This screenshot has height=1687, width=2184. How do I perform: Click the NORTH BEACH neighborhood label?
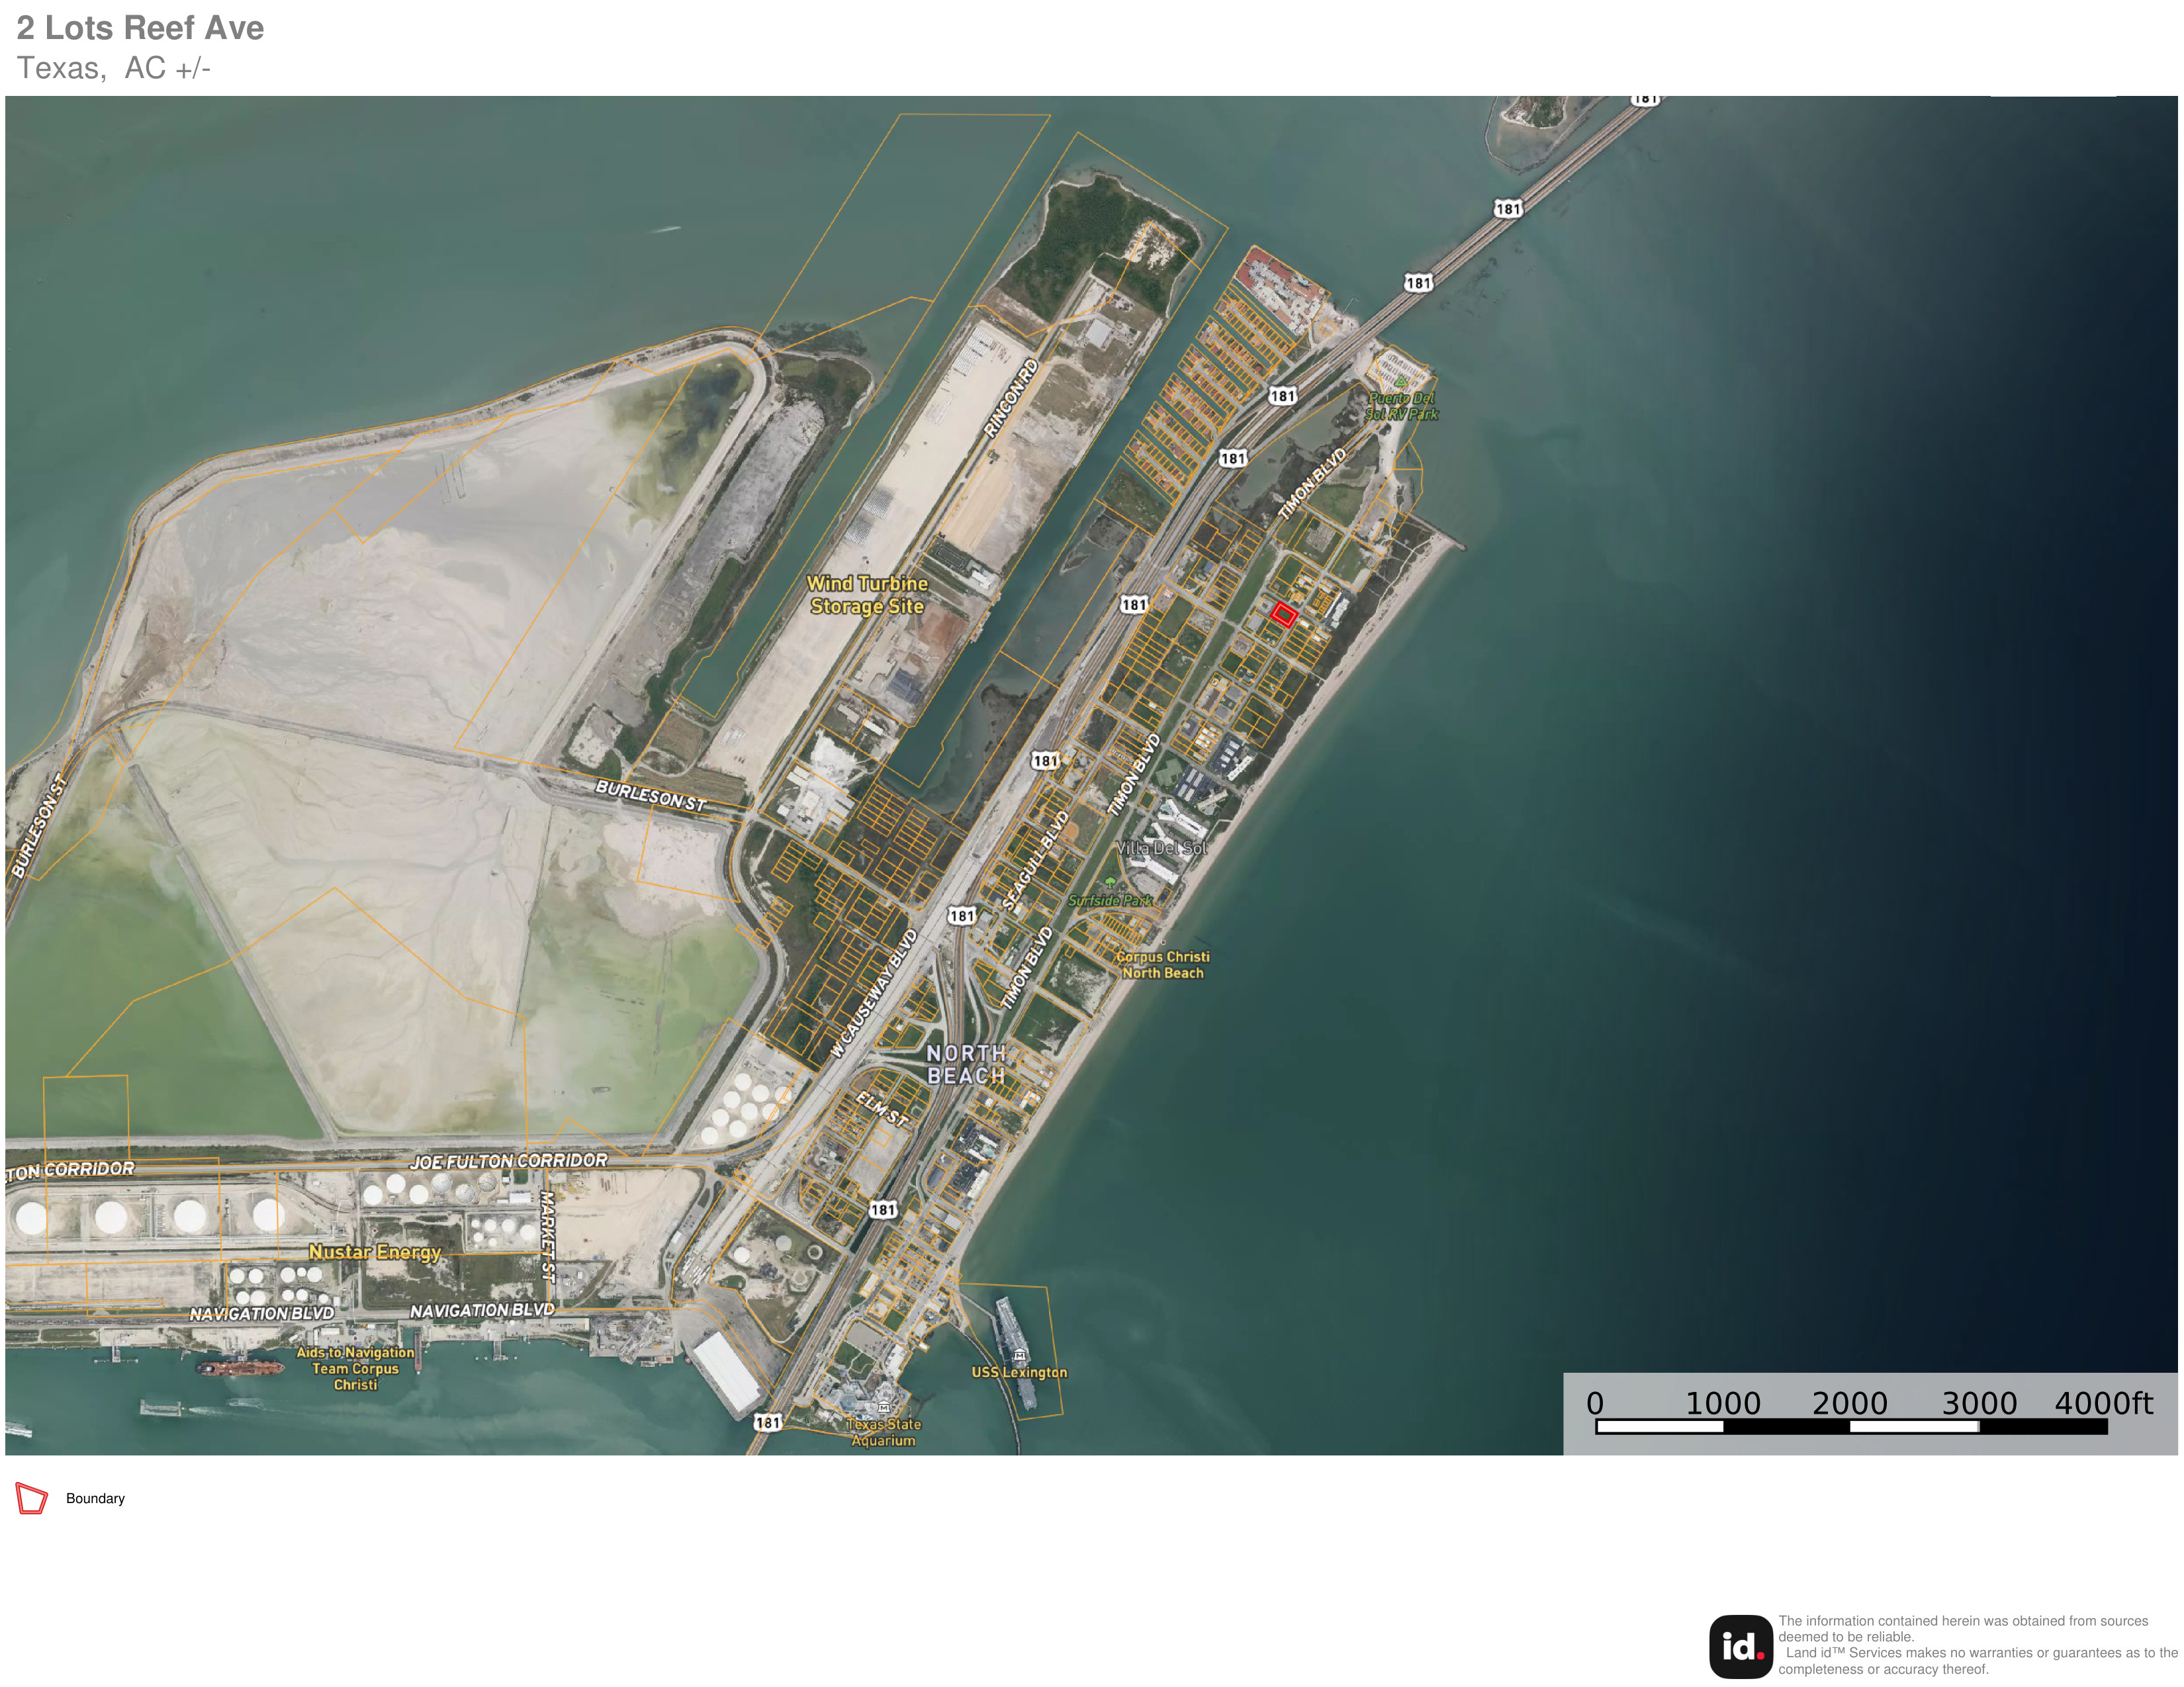coord(965,1064)
